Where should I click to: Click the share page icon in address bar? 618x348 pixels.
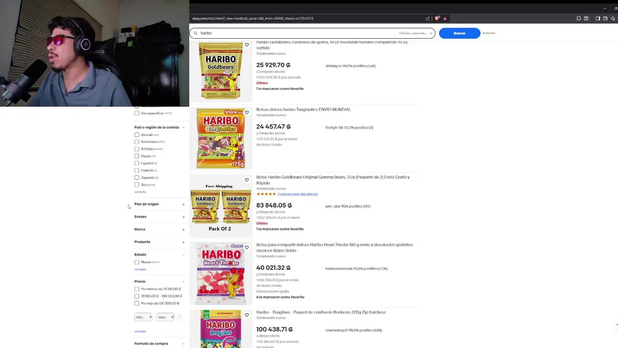point(428,18)
